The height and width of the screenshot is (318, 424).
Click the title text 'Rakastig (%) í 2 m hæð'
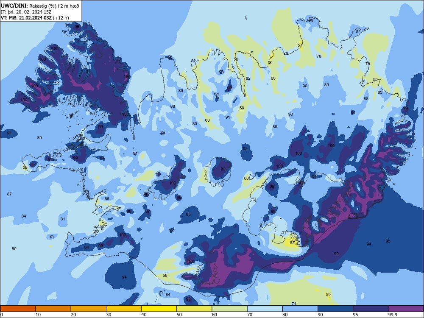54,6
